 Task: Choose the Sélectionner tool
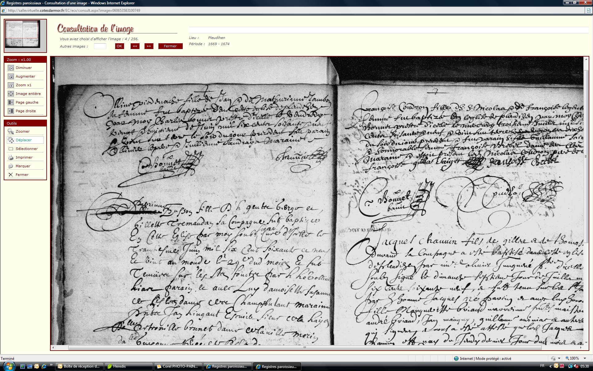11,149
